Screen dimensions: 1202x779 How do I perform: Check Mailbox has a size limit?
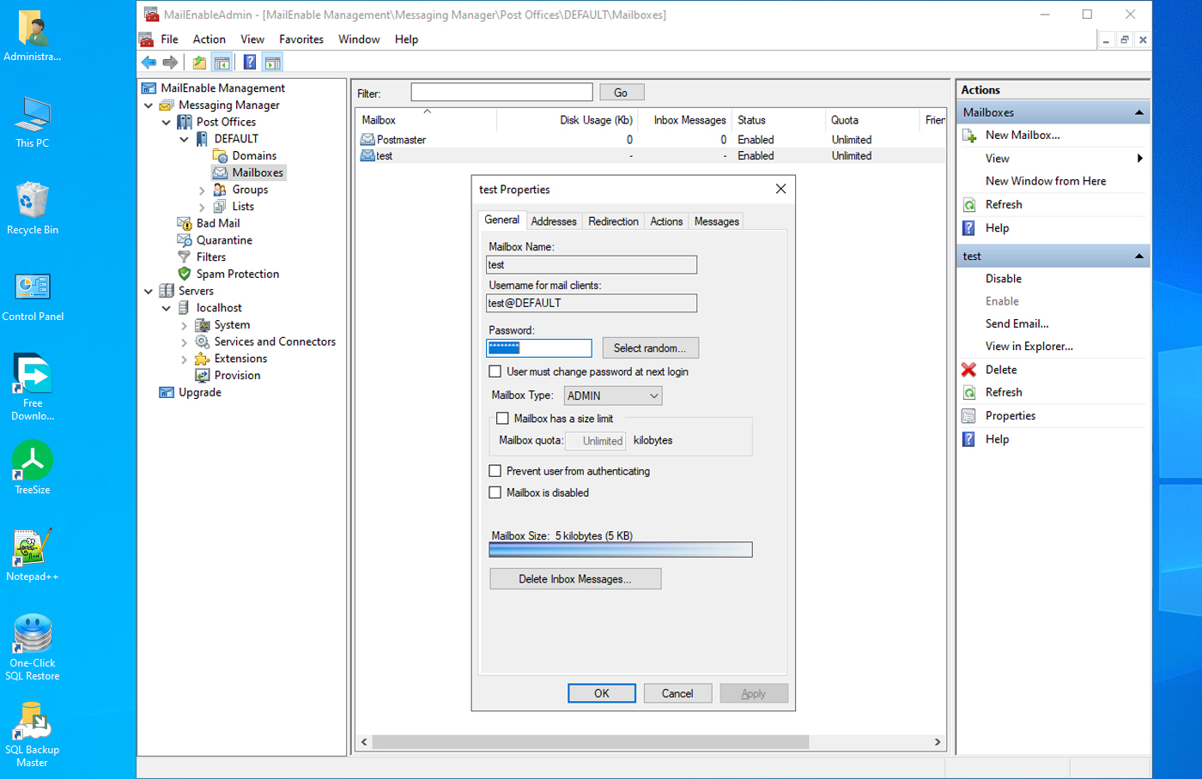point(503,419)
